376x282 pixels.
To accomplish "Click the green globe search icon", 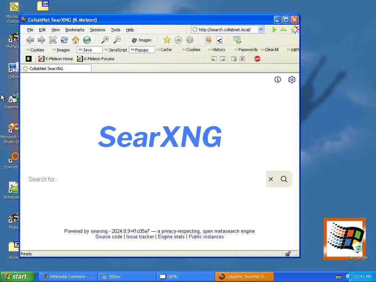I will [87, 40].
